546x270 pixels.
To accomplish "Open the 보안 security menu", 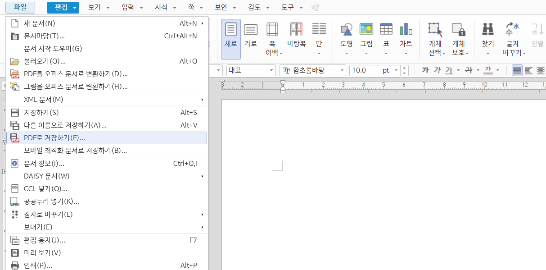I will (x=225, y=7).
